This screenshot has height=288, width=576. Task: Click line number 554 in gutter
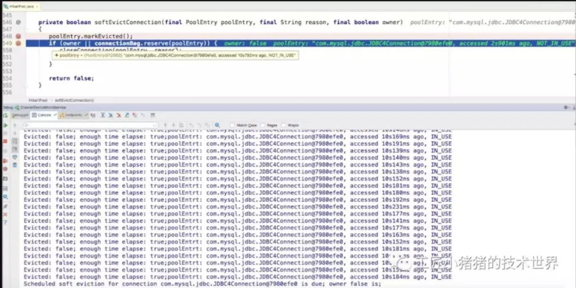point(7,78)
